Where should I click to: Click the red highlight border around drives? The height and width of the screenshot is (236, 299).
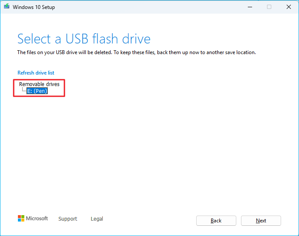[64, 88]
